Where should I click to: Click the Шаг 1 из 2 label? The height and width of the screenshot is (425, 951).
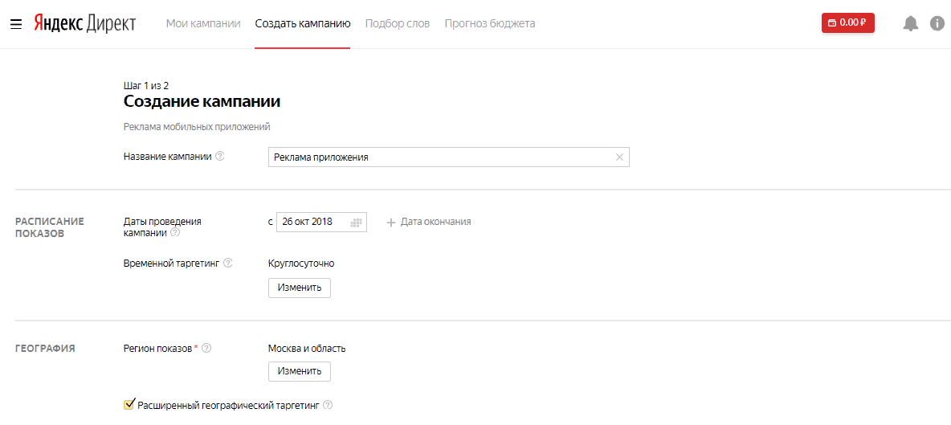pos(146,85)
